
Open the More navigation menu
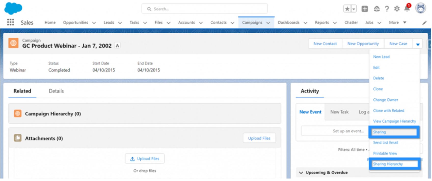point(397,22)
